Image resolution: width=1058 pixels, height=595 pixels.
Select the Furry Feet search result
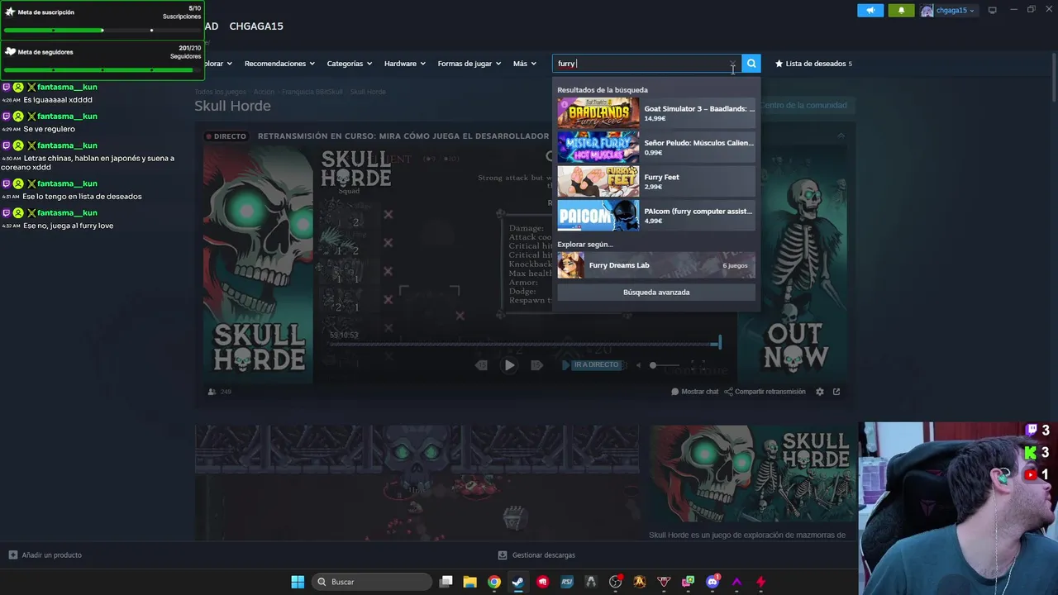656,181
